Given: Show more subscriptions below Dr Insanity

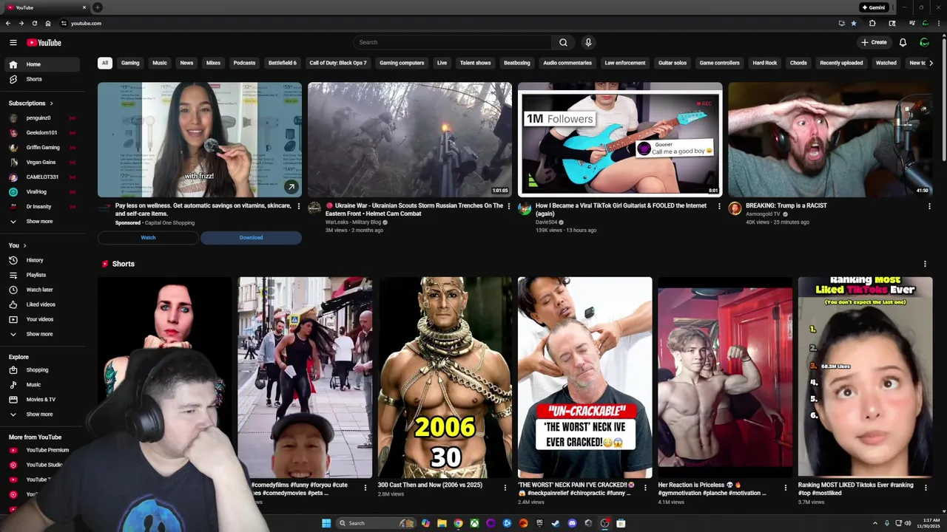Looking at the screenshot, I should [43, 222].
